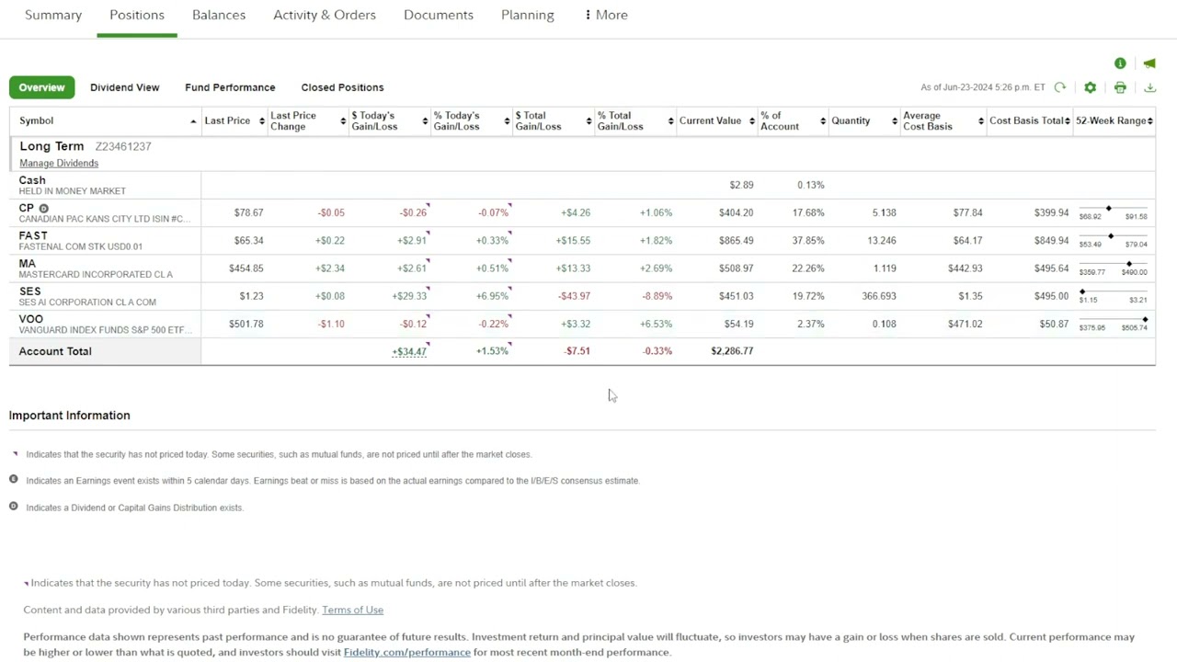This screenshot has height=662, width=1177.
Task: Open the Terms of Use link
Action: (x=352, y=610)
